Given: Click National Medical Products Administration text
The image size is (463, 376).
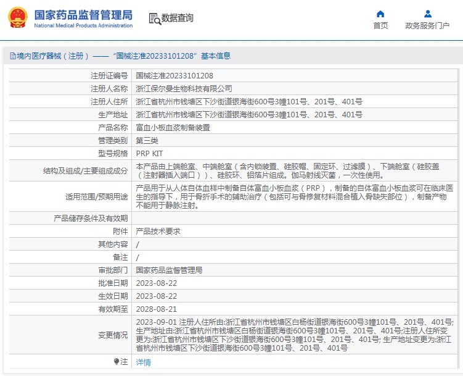Looking at the screenshot, I should point(83,26).
